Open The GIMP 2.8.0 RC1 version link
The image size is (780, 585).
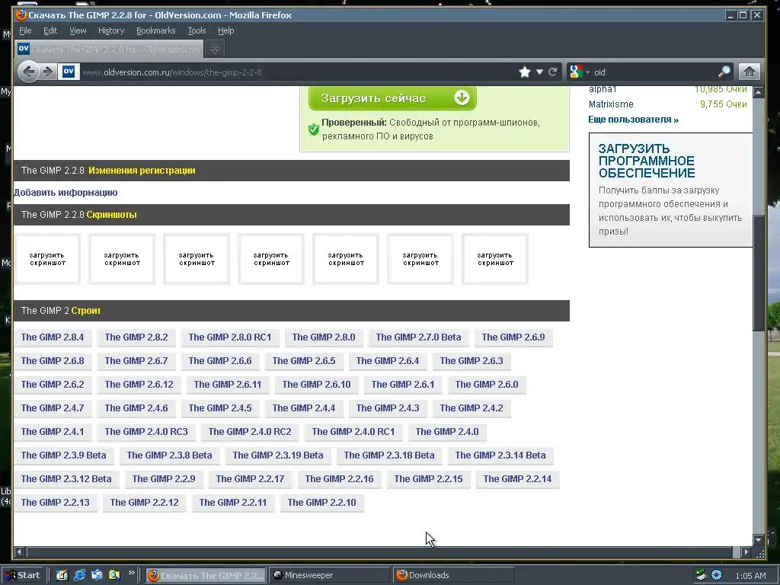tap(230, 337)
